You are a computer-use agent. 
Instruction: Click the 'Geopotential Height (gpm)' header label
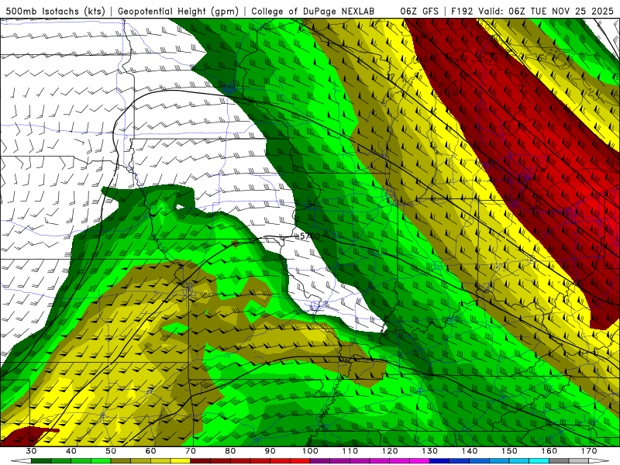pos(178,11)
